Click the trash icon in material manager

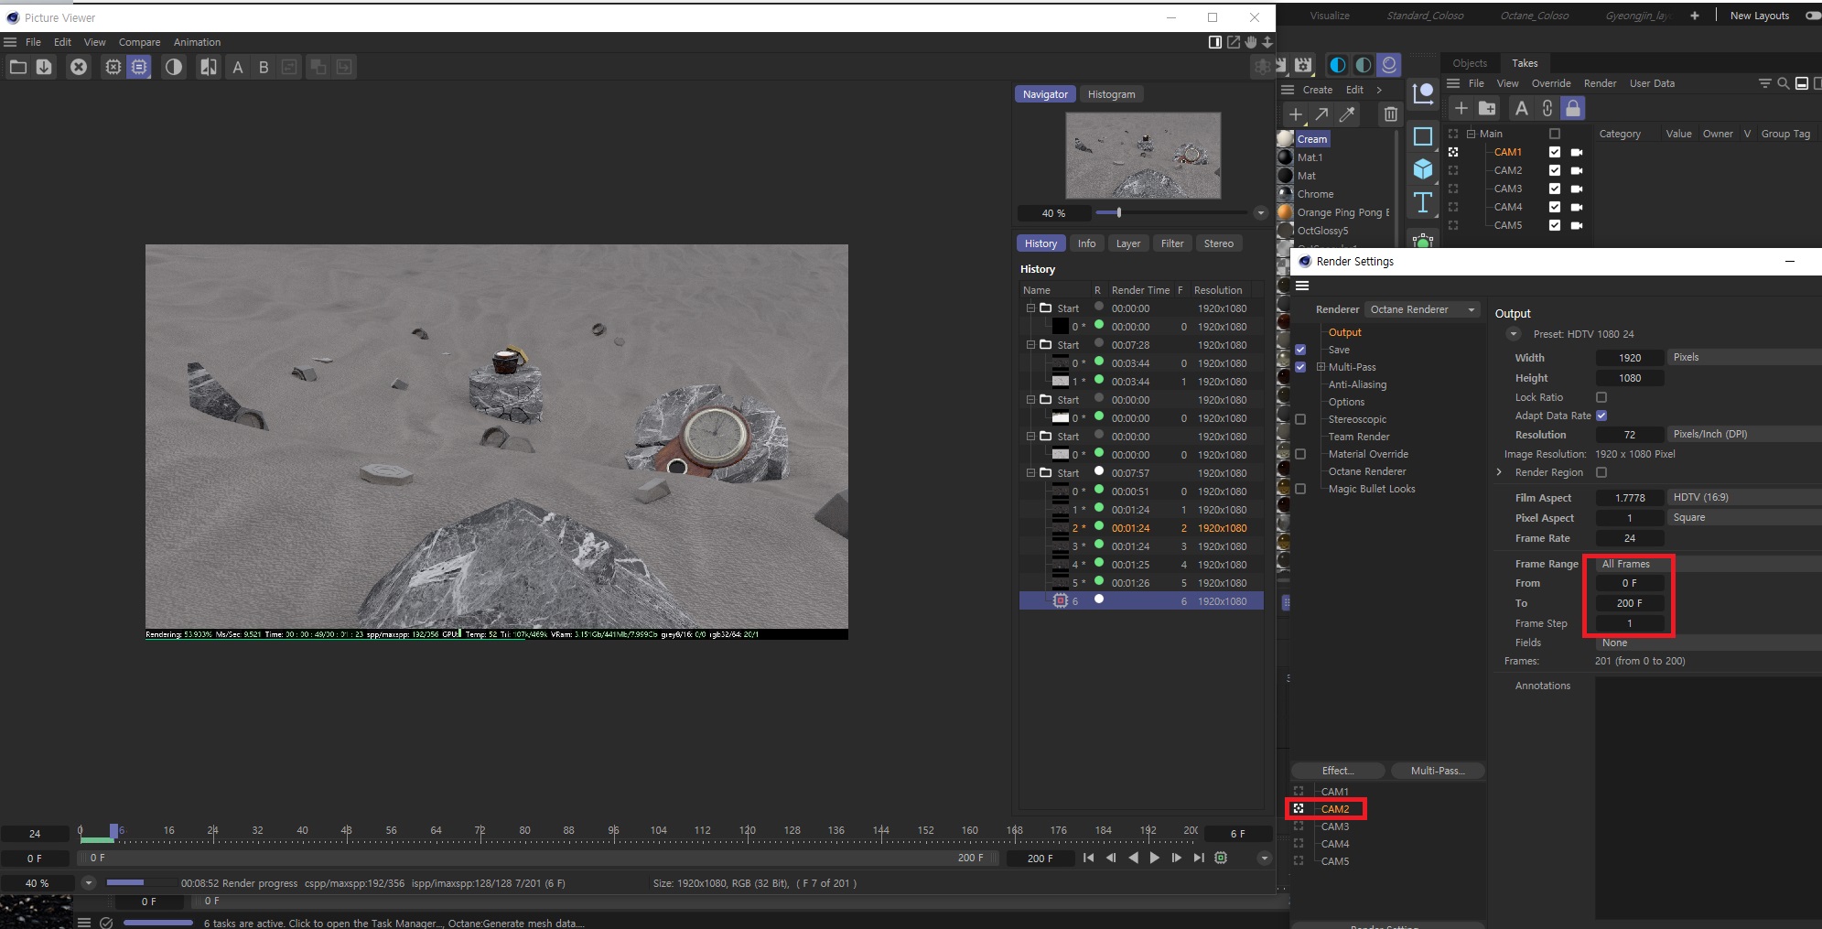[x=1390, y=114]
